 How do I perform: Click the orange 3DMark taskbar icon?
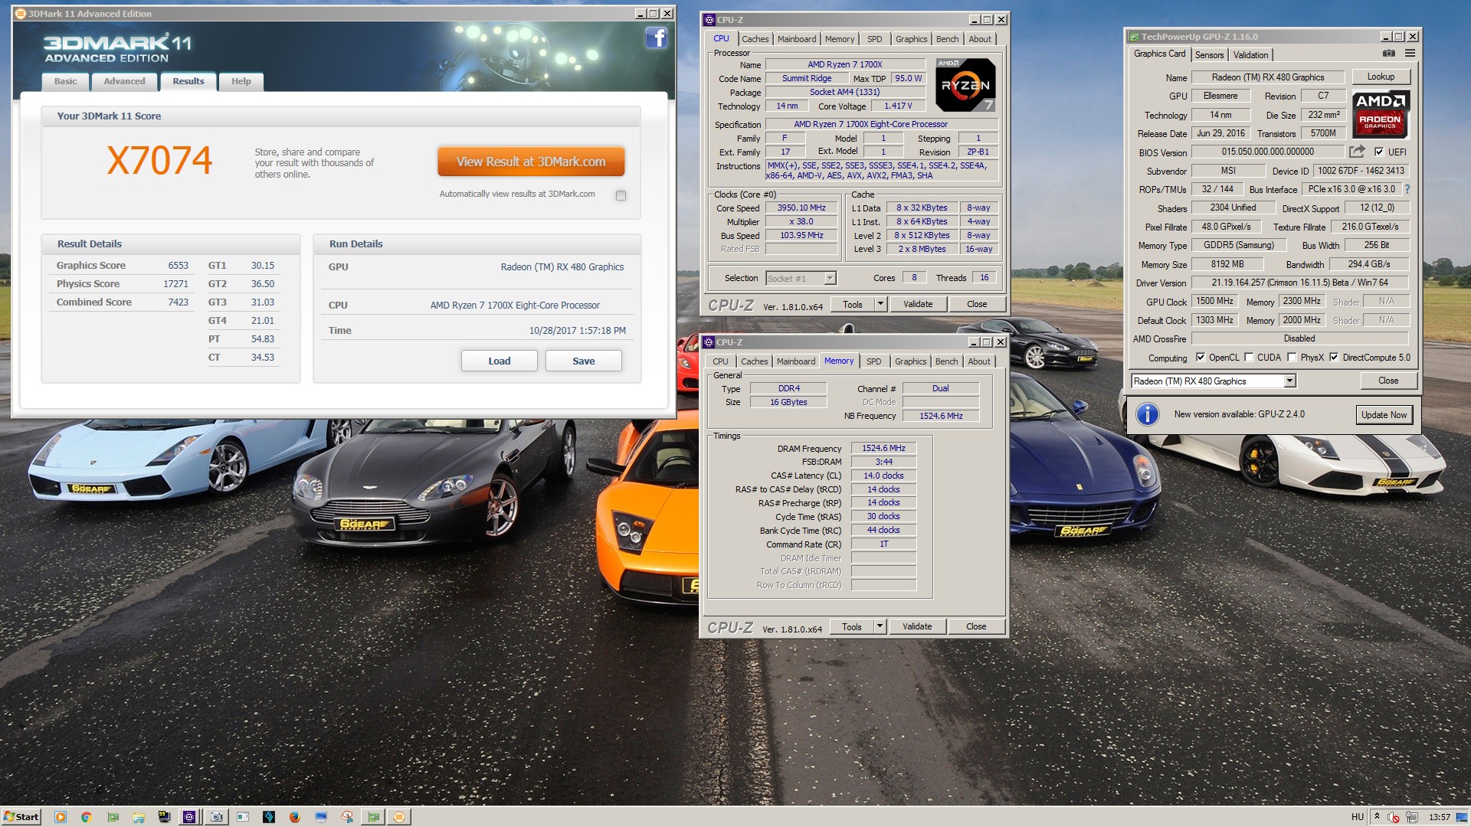[398, 817]
